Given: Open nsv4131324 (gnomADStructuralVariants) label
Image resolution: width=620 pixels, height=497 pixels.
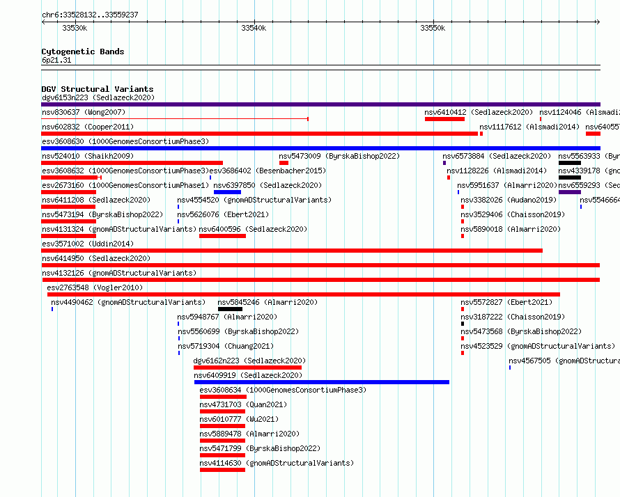Looking at the screenshot, I should [x=119, y=229].
